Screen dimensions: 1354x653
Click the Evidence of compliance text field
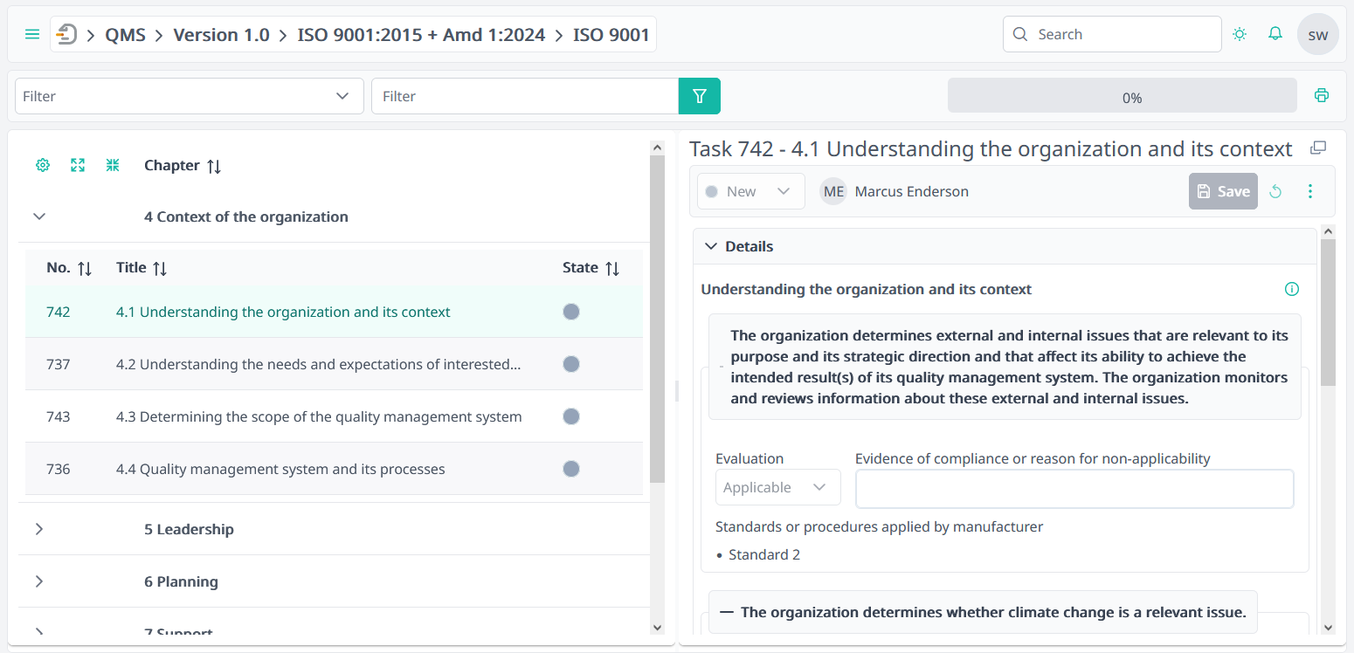pyautogui.click(x=1074, y=489)
